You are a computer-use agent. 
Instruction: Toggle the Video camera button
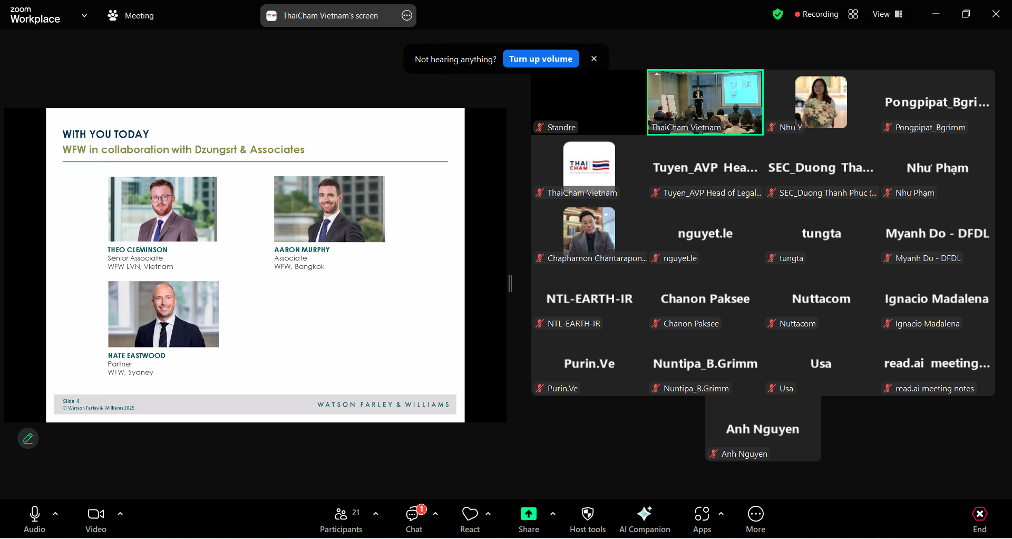click(x=96, y=519)
